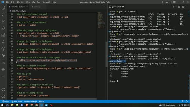
Task: Open terminal group more actions ellipsis
Action: pyautogui.click(x=187, y=7)
